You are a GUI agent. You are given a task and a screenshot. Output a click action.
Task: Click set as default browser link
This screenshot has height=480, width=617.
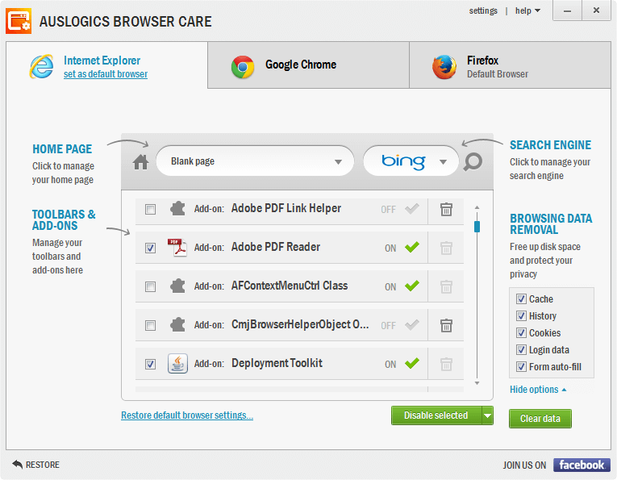tap(106, 74)
